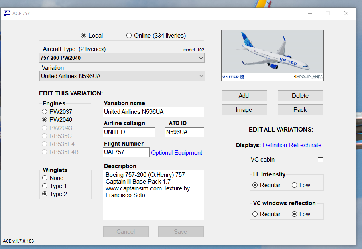Set VC windows reflection to Regular
Viewport: 362px width, 249px height.
255,214
